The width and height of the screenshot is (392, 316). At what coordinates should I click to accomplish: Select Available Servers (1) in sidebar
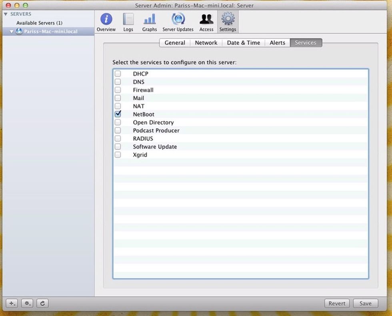39,23
